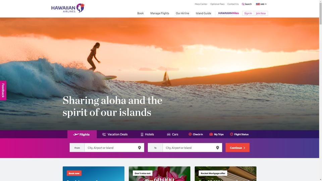Click the Hawaiian Airlines logo
Screen dimensions: 322x181
point(68,8)
